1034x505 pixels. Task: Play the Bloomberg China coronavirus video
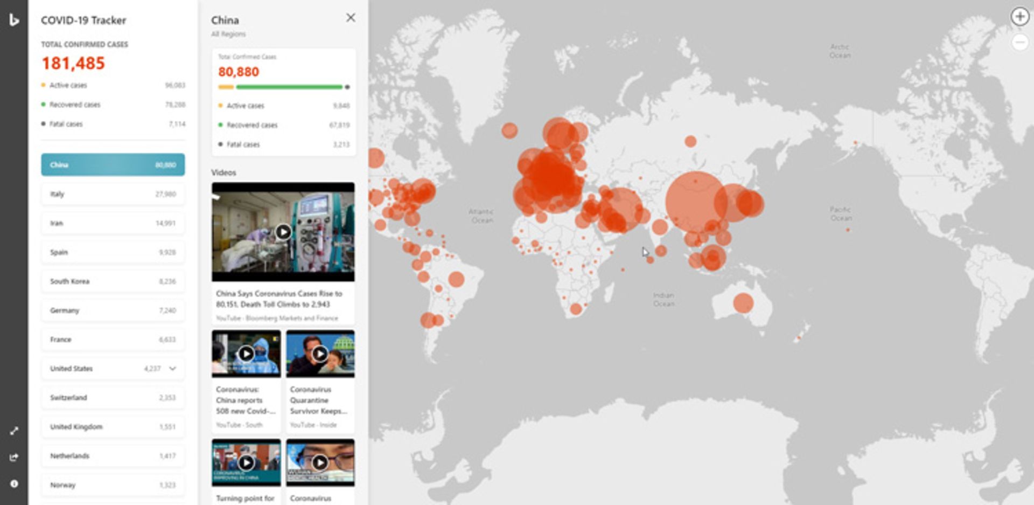point(283,232)
